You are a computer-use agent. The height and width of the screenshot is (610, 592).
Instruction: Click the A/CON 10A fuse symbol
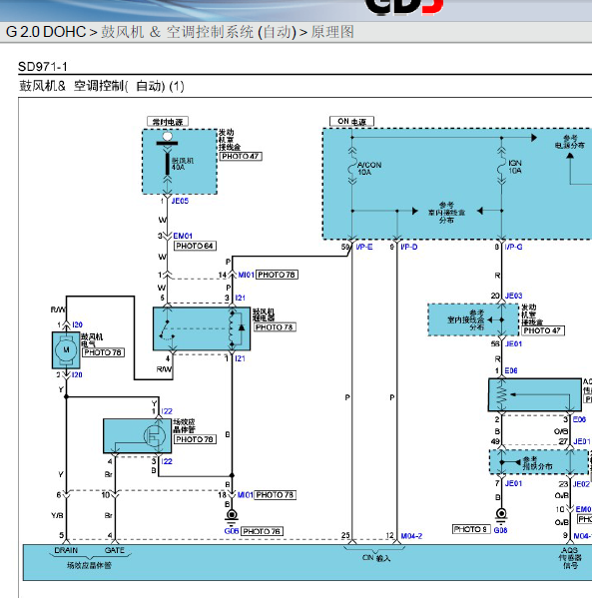click(x=352, y=167)
